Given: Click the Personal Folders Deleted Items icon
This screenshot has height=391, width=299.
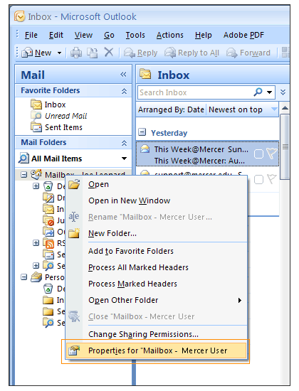Looking at the screenshot, I should (x=48, y=289).
